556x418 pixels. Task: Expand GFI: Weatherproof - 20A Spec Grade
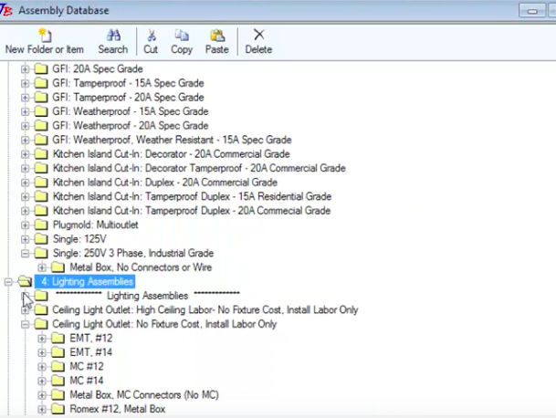25,126
